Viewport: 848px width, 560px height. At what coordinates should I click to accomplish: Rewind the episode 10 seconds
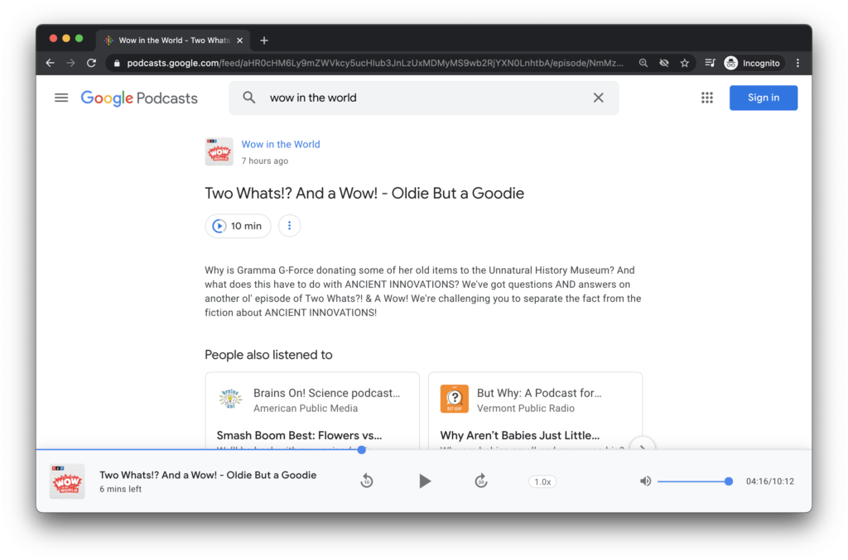[x=367, y=481]
